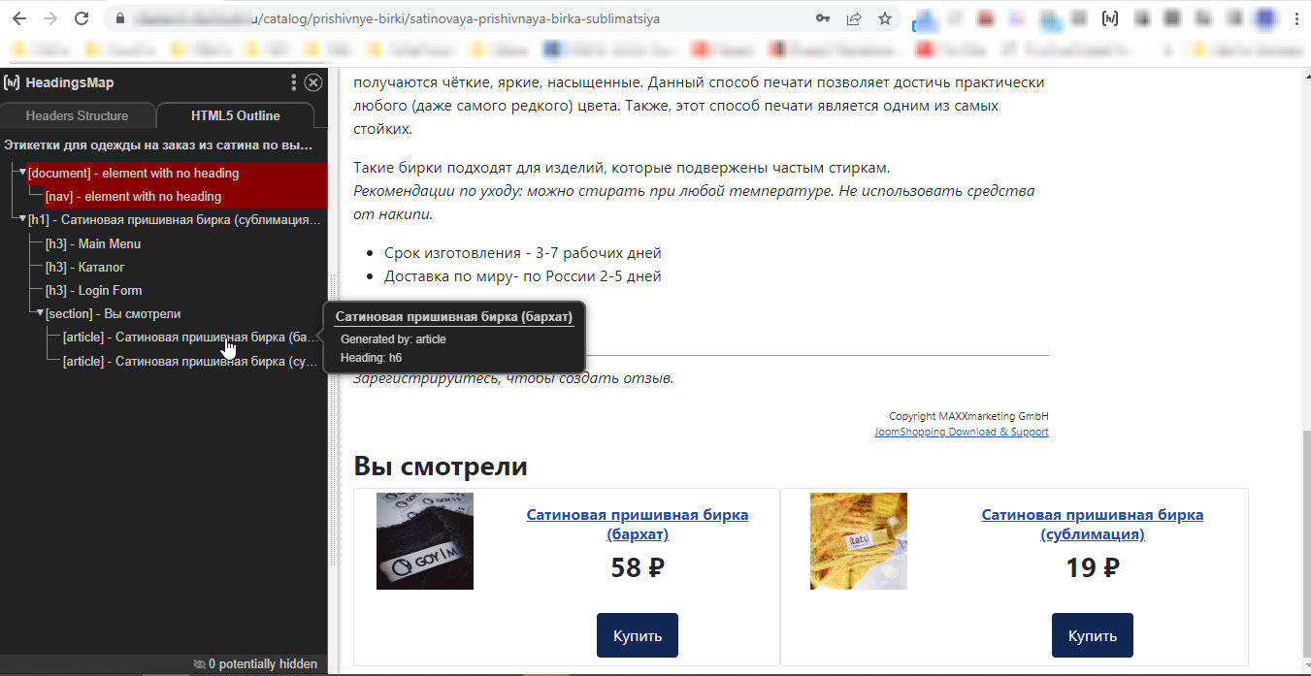Open the JoomShopping Download & Support link
The image size is (1311, 676).
962,432
